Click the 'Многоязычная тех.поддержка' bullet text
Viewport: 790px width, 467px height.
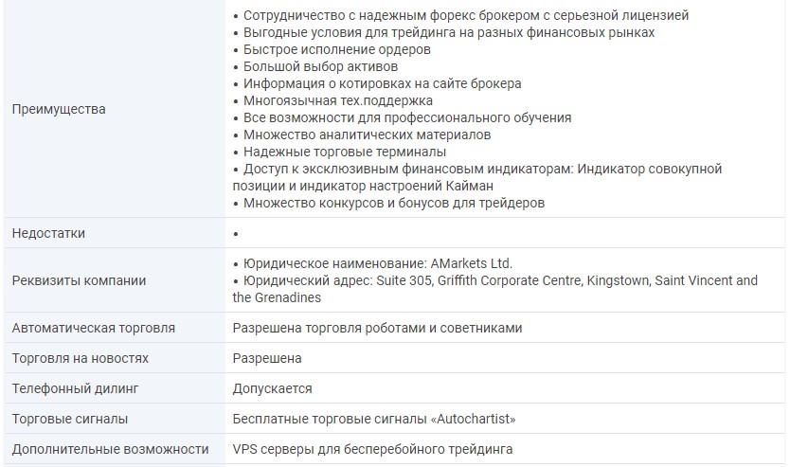[337, 100]
